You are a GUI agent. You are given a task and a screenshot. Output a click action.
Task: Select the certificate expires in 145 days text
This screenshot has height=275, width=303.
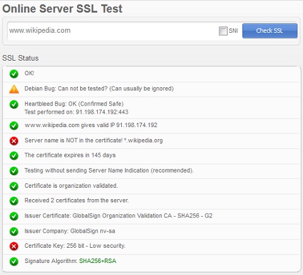70,156
